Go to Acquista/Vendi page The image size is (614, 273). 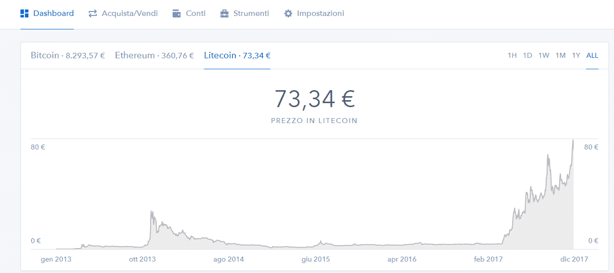click(123, 13)
